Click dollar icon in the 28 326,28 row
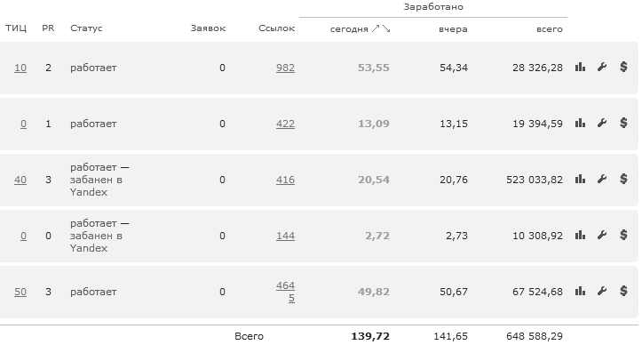Viewport: 642px width, 361px height. click(x=623, y=68)
